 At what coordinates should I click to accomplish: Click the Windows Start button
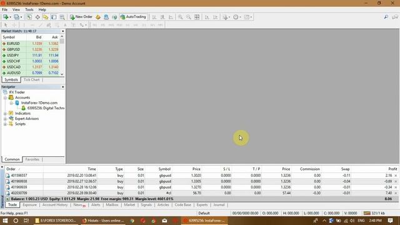[x=5, y=221]
